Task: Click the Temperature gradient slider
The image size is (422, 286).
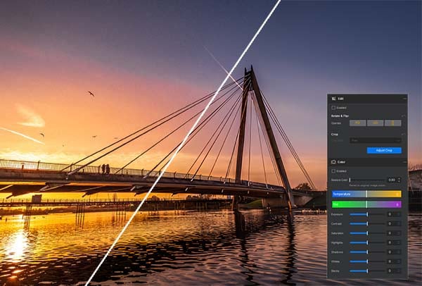Action: click(366, 194)
